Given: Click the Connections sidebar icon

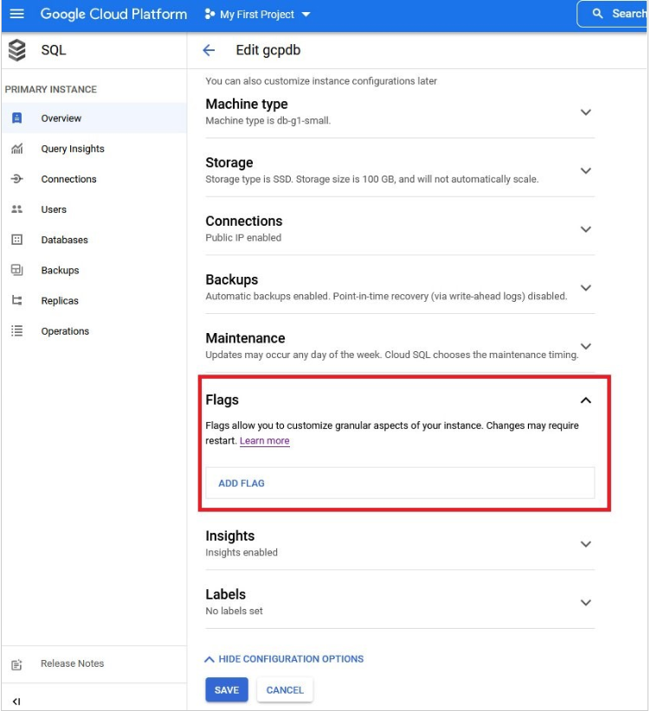Looking at the screenshot, I should point(16,179).
